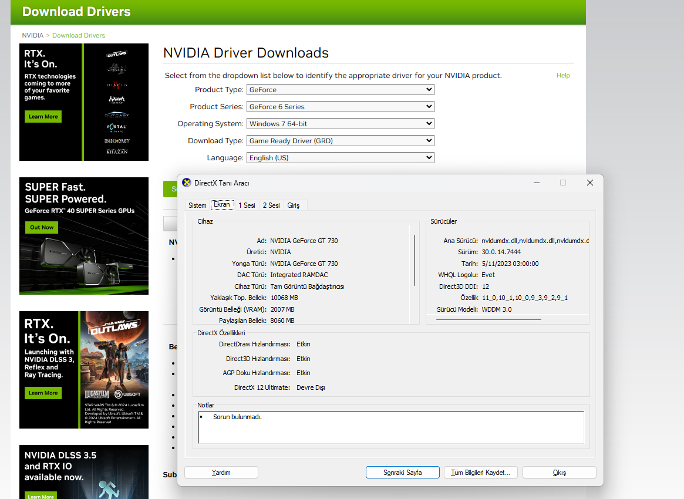This screenshot has height=499, width=684.
Task: Switch to the 1 Sesi tab
Action: click(247, 205)
